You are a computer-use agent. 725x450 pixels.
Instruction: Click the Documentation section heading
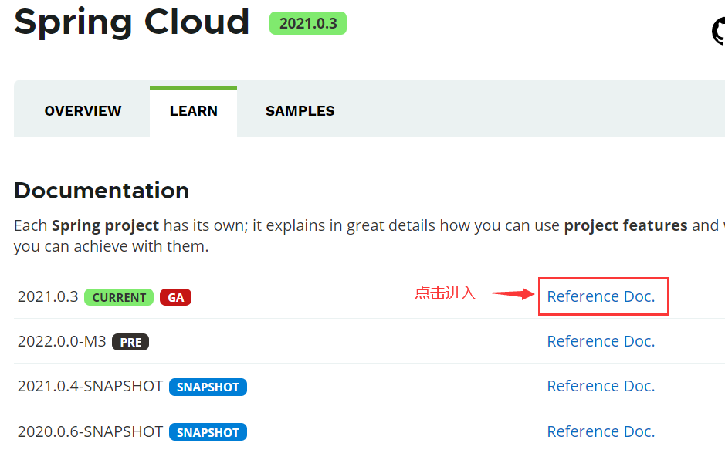(x=100, y=191)
